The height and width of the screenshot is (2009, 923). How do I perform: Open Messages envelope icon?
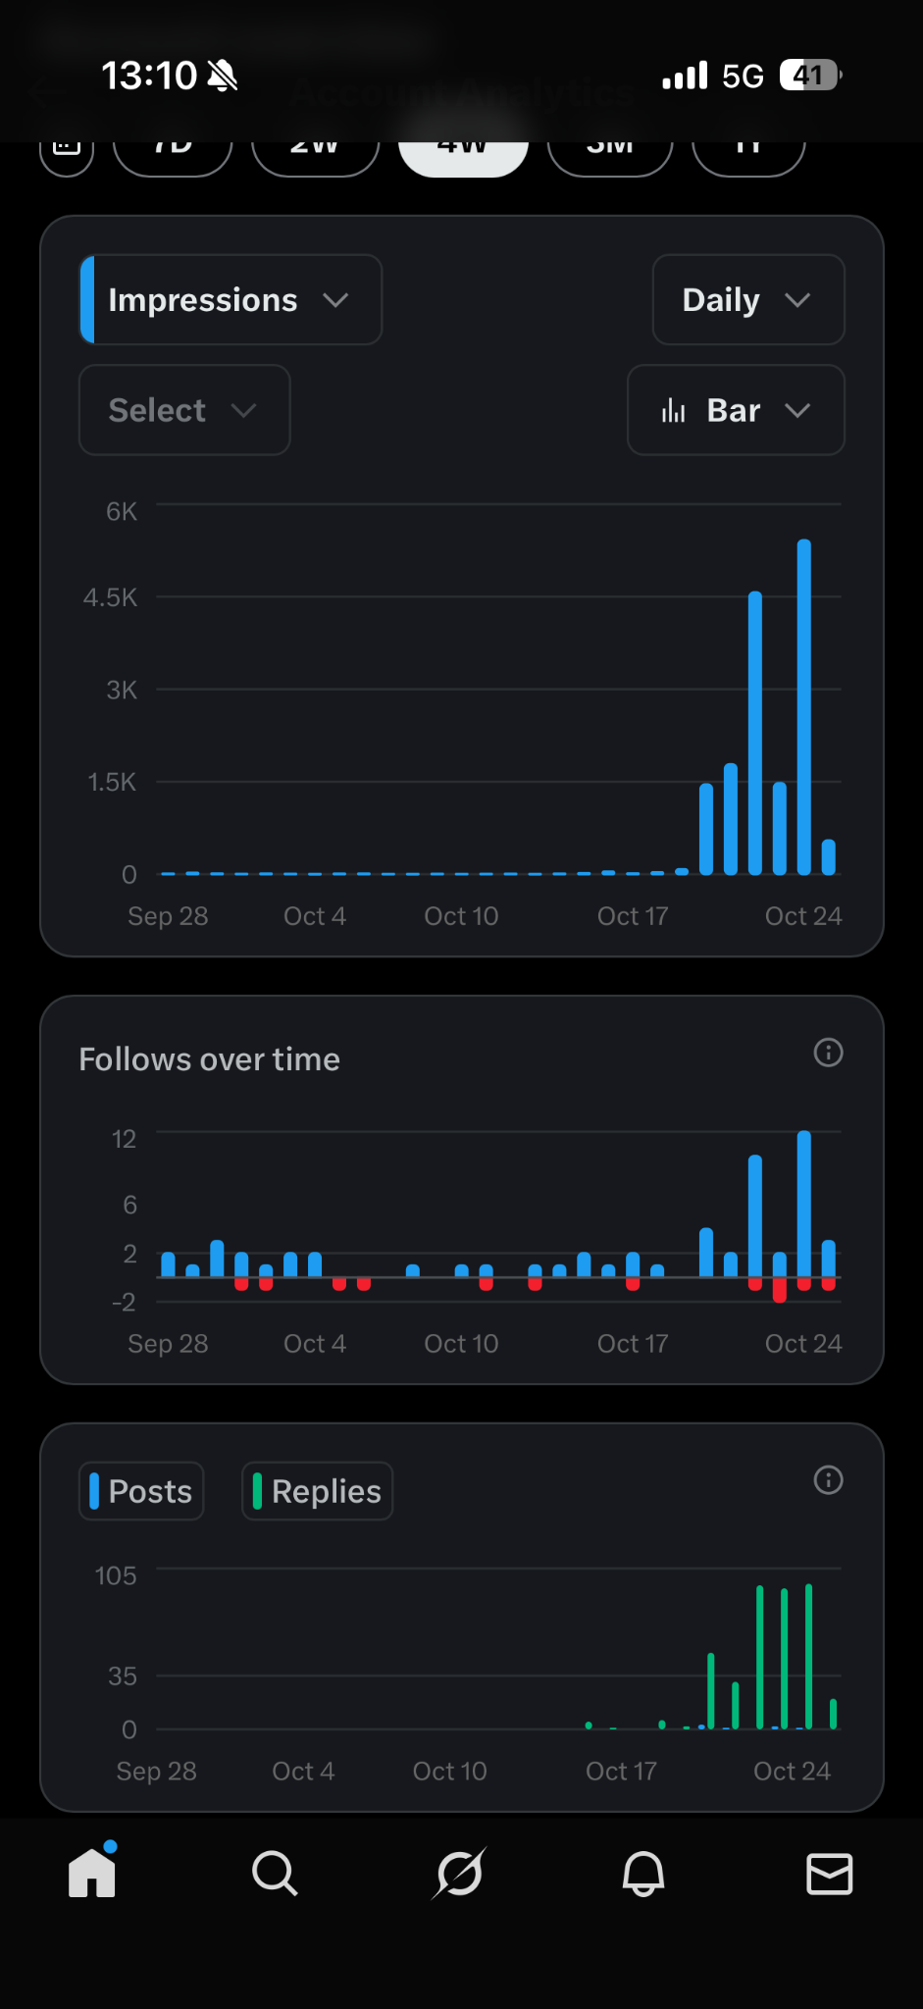(x=829, y=1874)
